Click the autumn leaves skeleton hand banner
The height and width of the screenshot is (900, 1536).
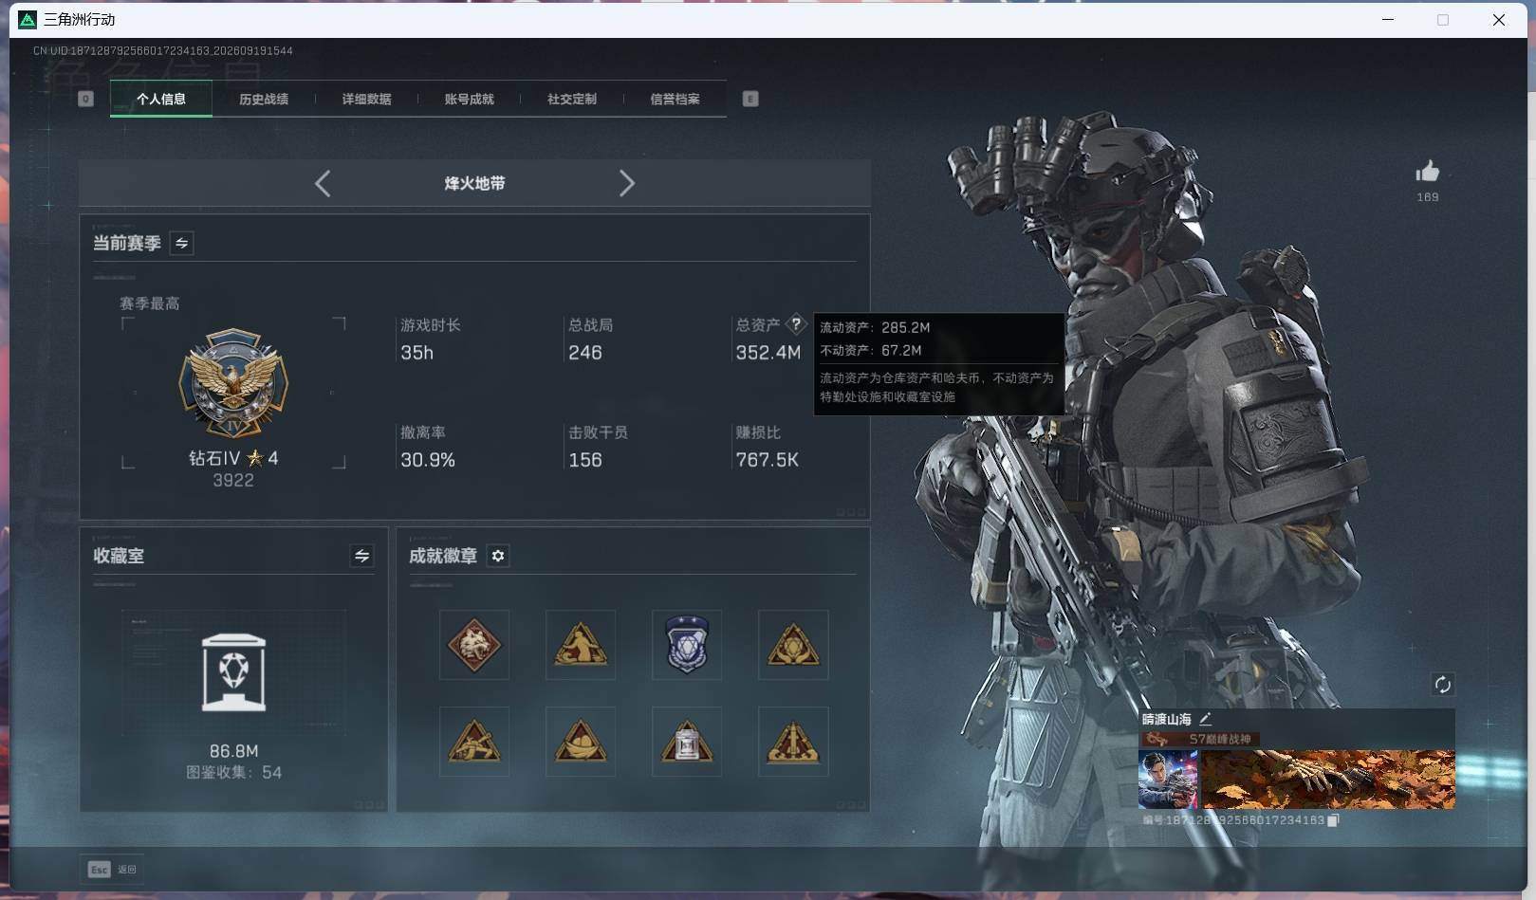[1327, 780]
